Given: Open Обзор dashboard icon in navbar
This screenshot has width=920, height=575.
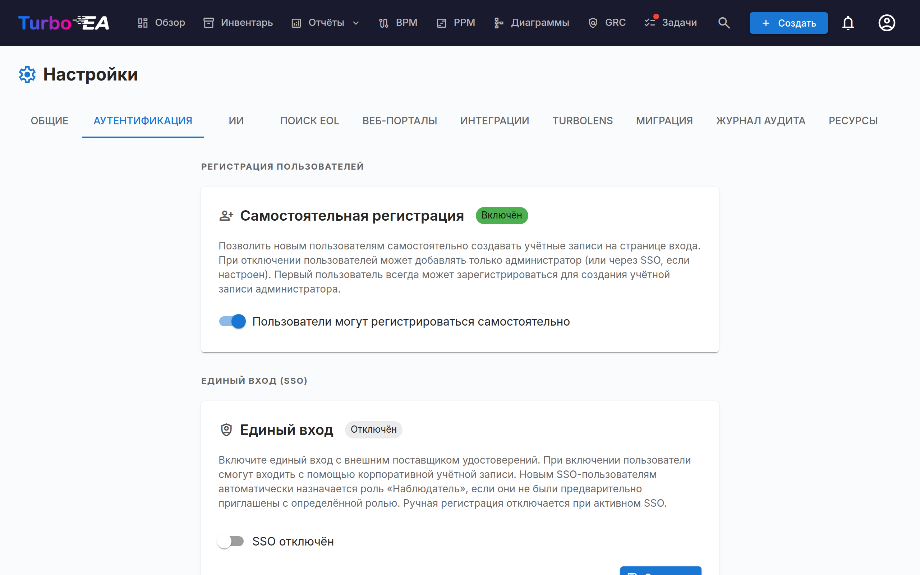Looking at the screenshot, I should click(143, 23).
